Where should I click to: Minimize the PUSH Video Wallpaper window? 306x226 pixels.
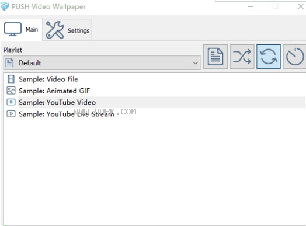click(x=251, y=6)
